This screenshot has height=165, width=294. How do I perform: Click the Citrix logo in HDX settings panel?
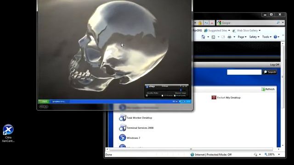pyautogui.click(x=150, y=86)
